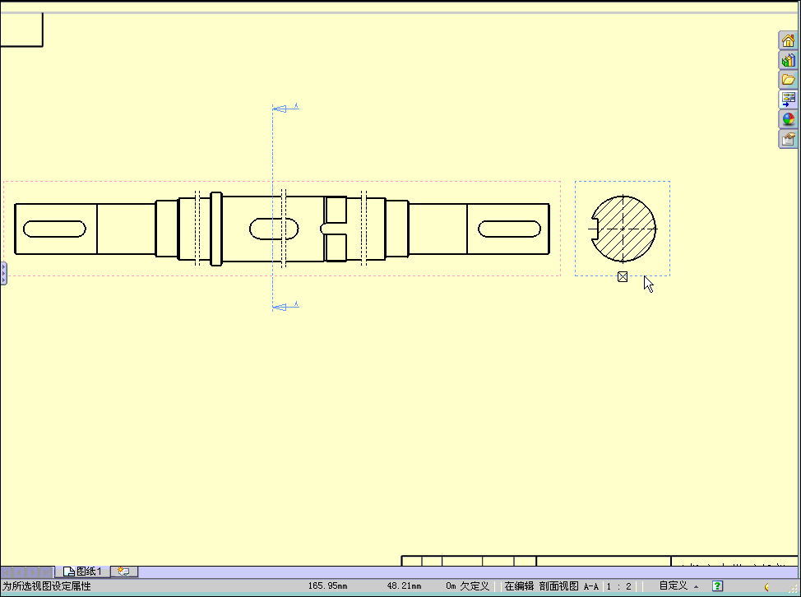The height and width of the screenshot is (597, 801).
Task: Click the green question mark help icon
Action: coord(717,585)
